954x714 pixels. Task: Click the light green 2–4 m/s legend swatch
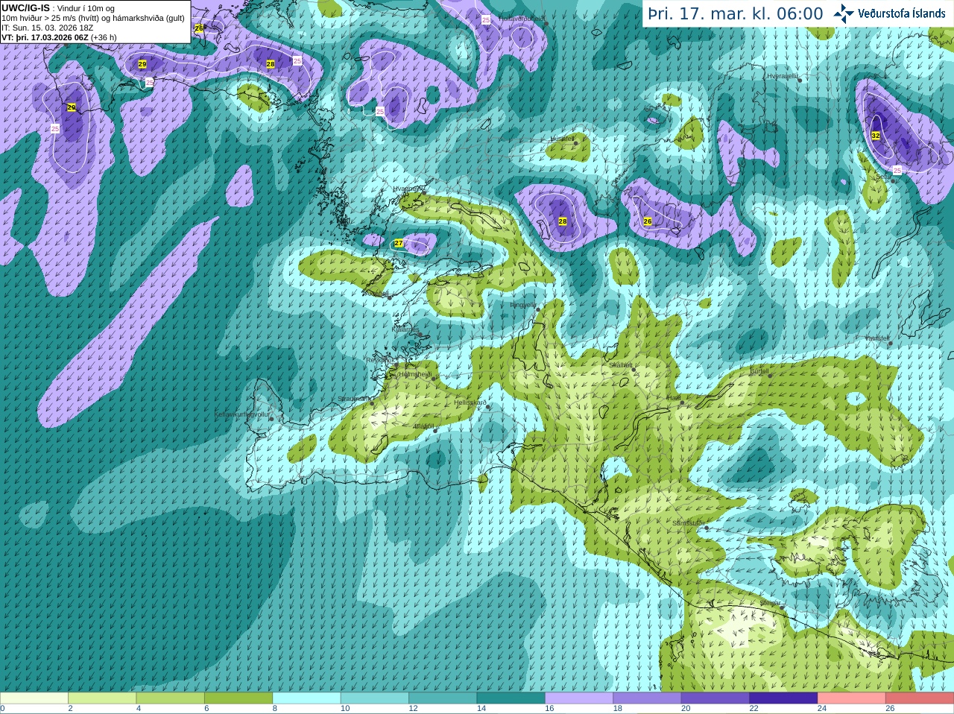pos(102,698)
